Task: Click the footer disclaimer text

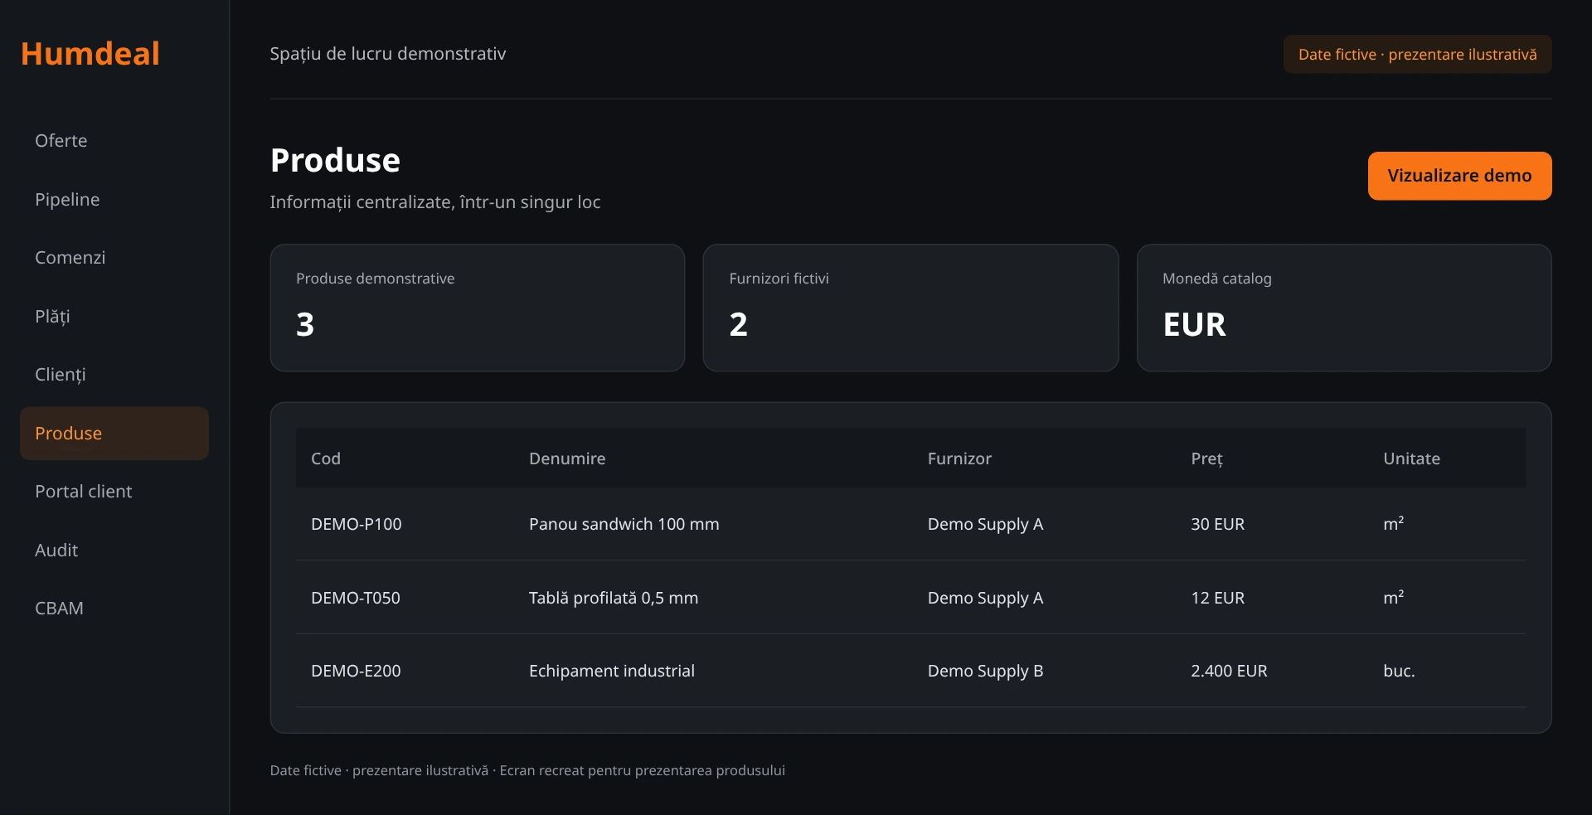Action: [527, 770]
